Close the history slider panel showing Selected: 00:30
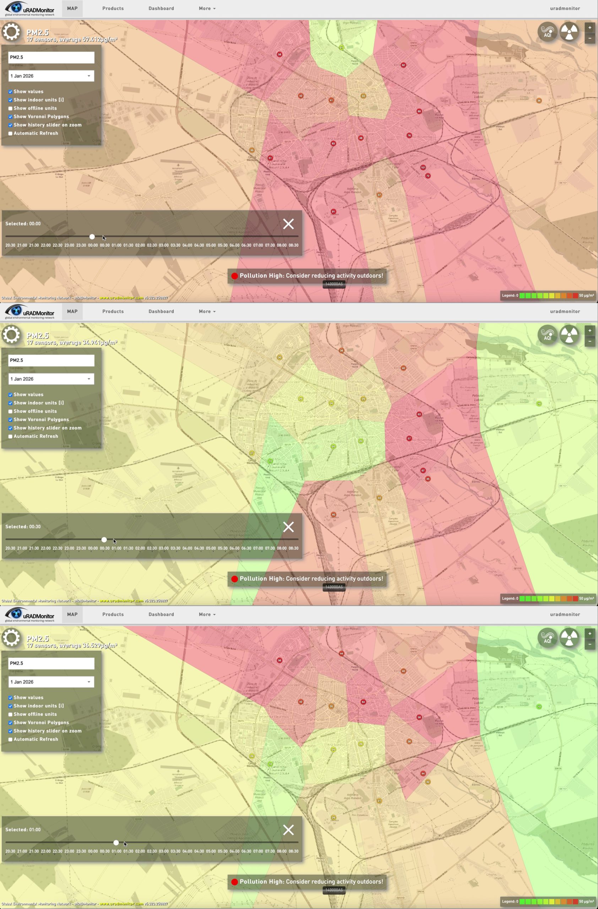This screenshot has height=909, width=598. click(288, 527)
